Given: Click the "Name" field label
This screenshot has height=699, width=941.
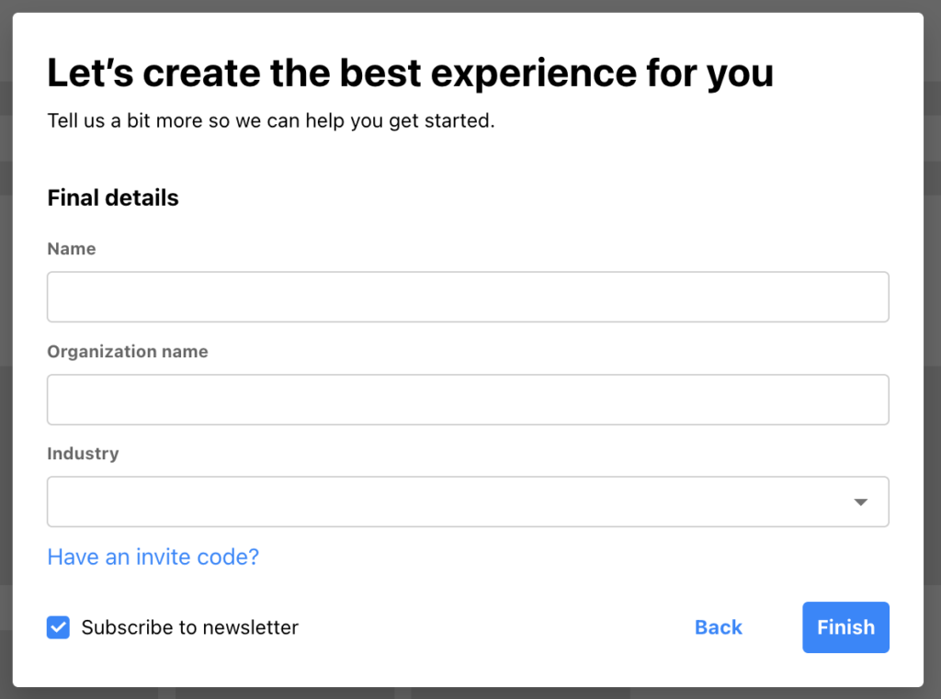Looking at the screenshot, I should coord(72,249).
